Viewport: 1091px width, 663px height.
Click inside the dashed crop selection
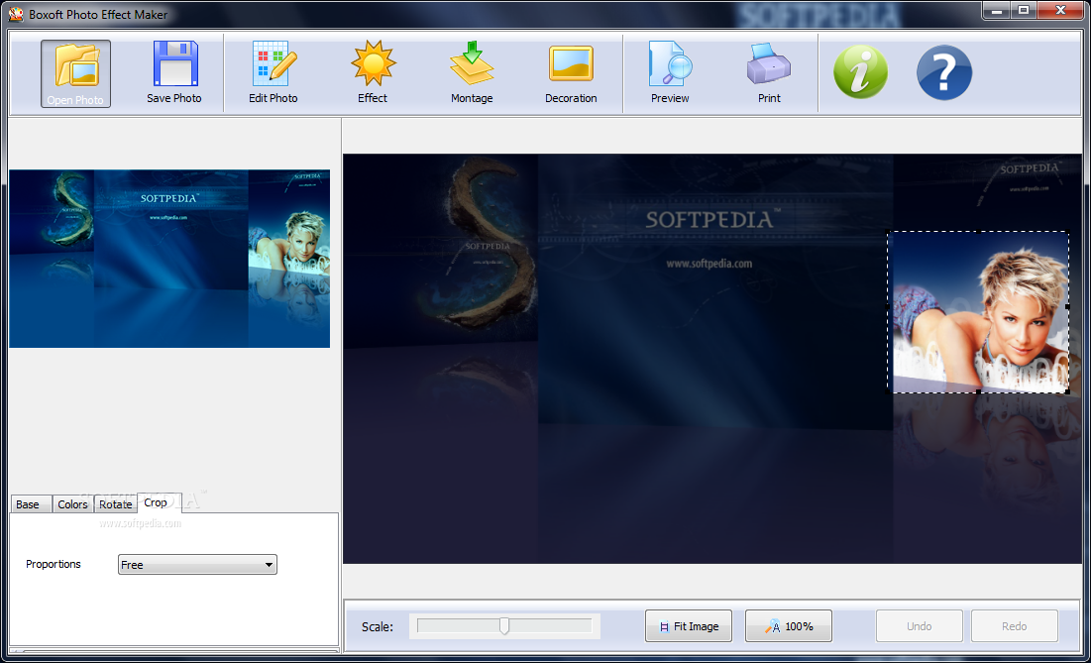[x=978, y=312]
